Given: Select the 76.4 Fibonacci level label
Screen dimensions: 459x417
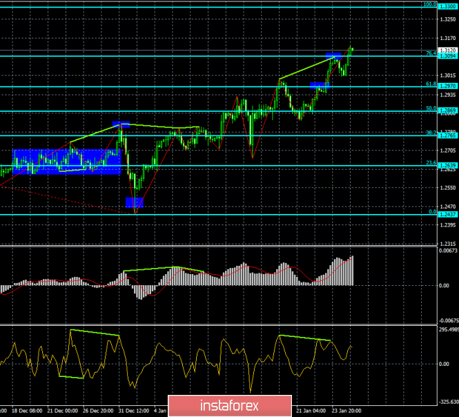Looking at the screenshot, I should point(431,53).
